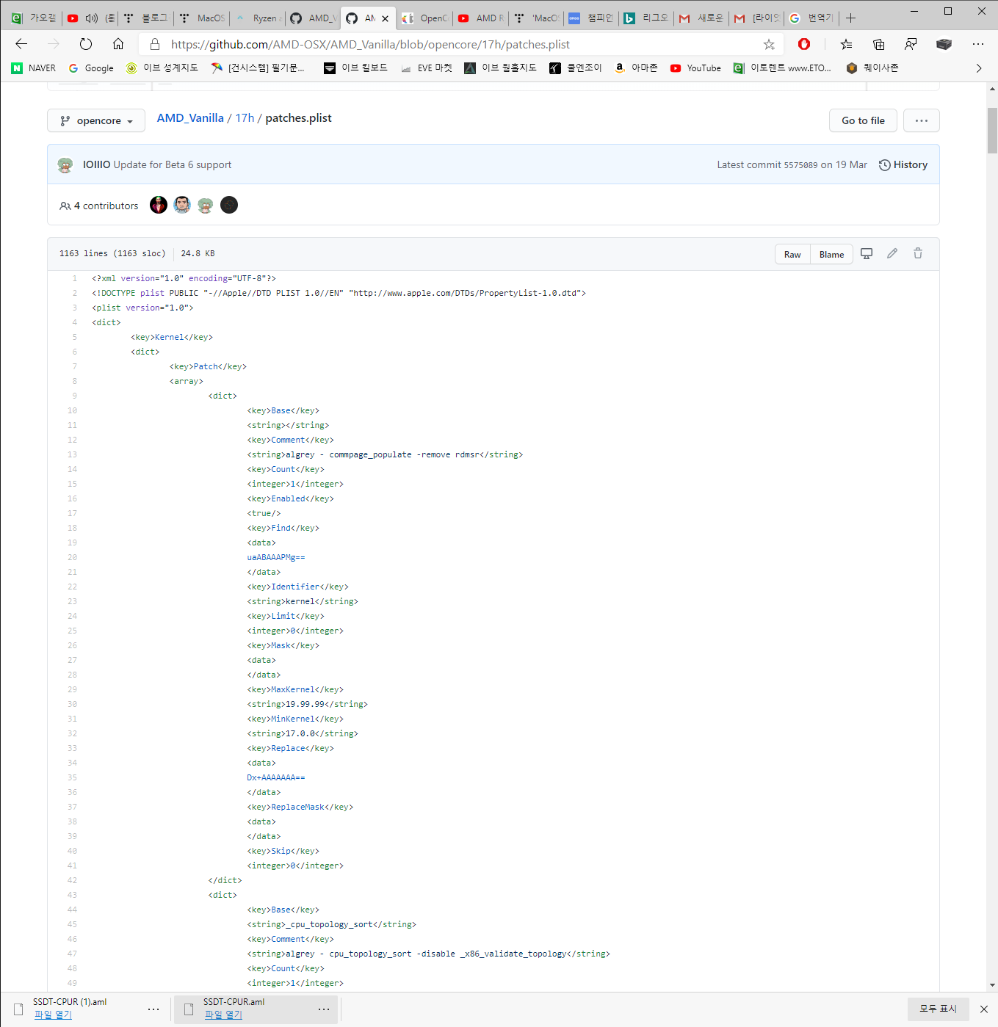Screen dimensions: 998x1027
Task: Switch to the Google translator tab
Action: coord(812,18)
